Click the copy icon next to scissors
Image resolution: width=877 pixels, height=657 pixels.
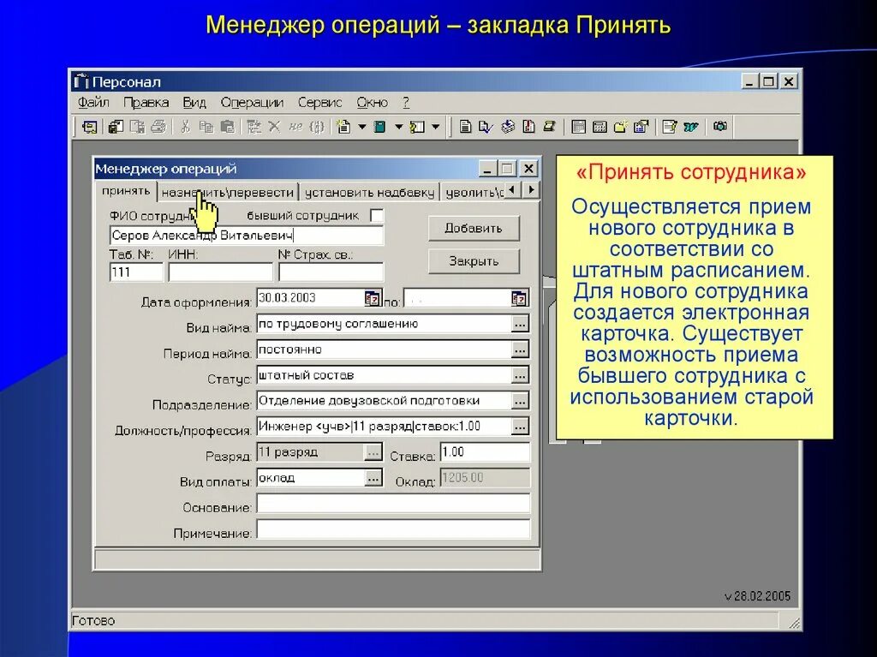click(206, 127)
